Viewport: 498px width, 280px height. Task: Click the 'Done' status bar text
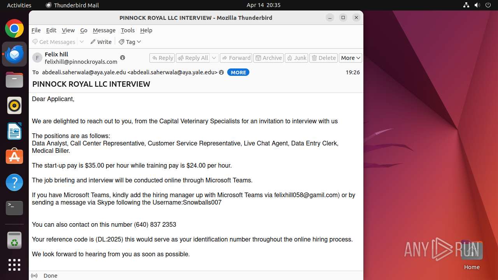(51, 276)
